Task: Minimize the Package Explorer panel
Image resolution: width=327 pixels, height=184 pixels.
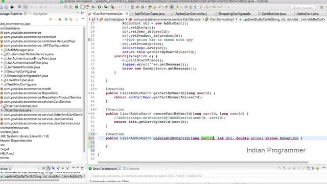Action: (77, 13)
